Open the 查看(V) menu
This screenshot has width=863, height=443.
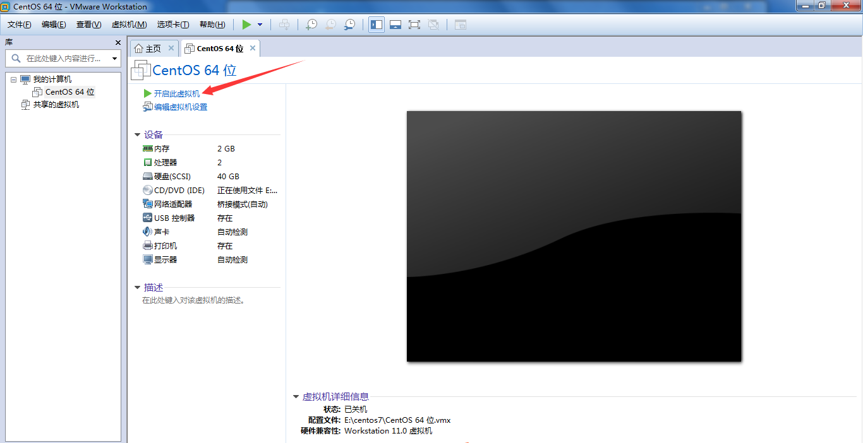click(88, 25)
